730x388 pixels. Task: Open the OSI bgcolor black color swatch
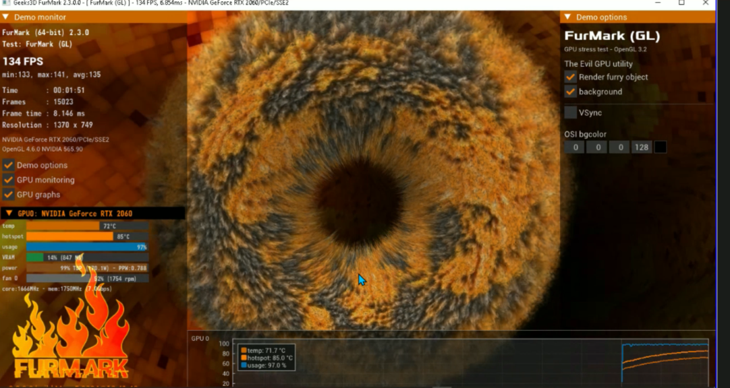[x=660, y=148]
